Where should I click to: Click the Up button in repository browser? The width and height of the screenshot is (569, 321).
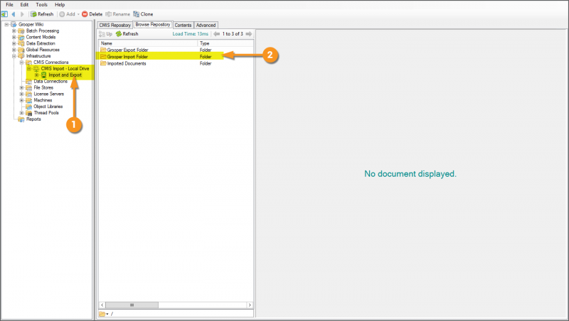(105, 33)
